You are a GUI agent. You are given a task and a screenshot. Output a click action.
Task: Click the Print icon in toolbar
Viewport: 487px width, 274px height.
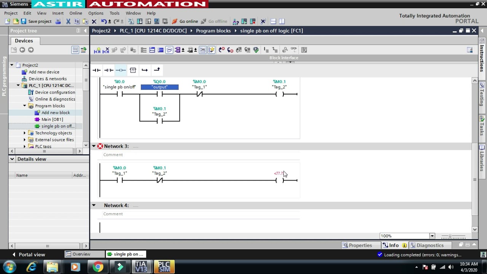point(58,21)
